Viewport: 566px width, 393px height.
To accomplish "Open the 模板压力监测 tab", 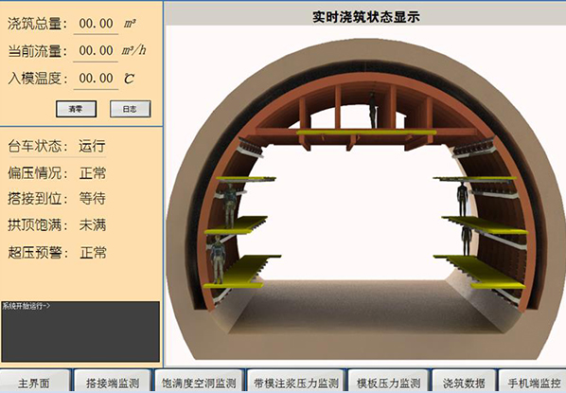I will point(388,382).
